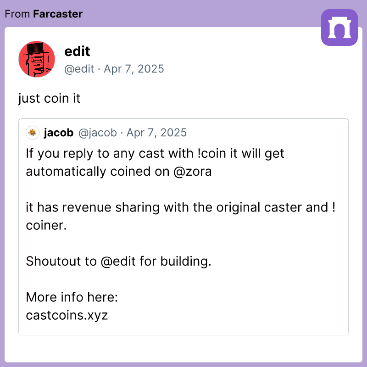Click the "Shoutout to" text

click(x=62, y=261)
